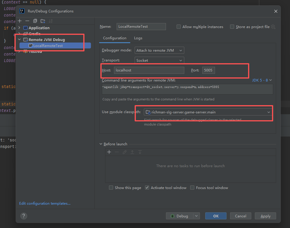This screenshot has height=228, width=290.
Task: Click the Apply button
Action: pyautogui.click(x=265, y=216)
